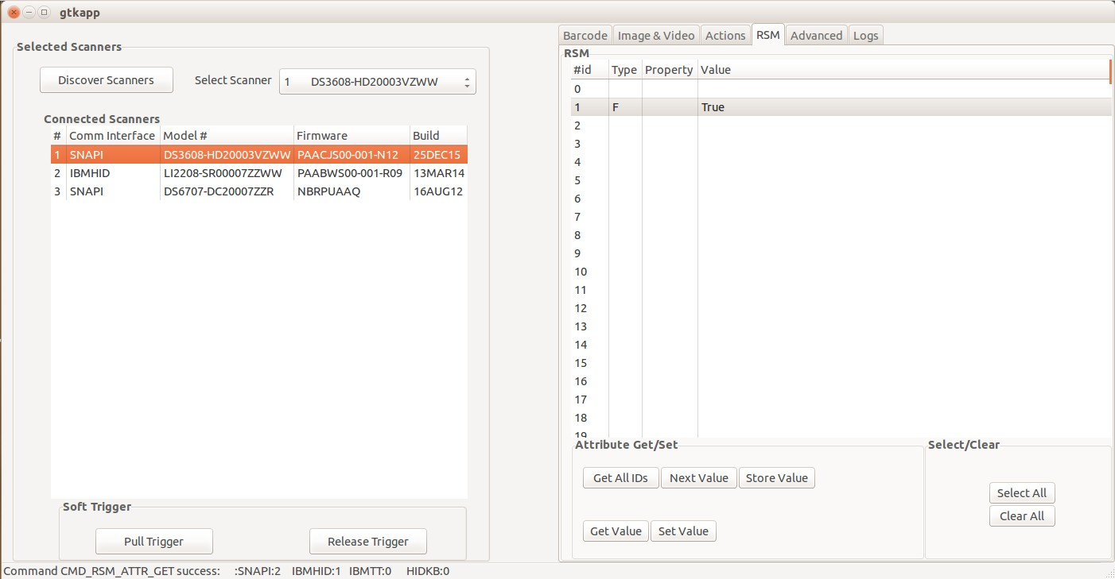
Task: Open the Image & Video tab
Action: pyautogui.click(x=656, y=35)
